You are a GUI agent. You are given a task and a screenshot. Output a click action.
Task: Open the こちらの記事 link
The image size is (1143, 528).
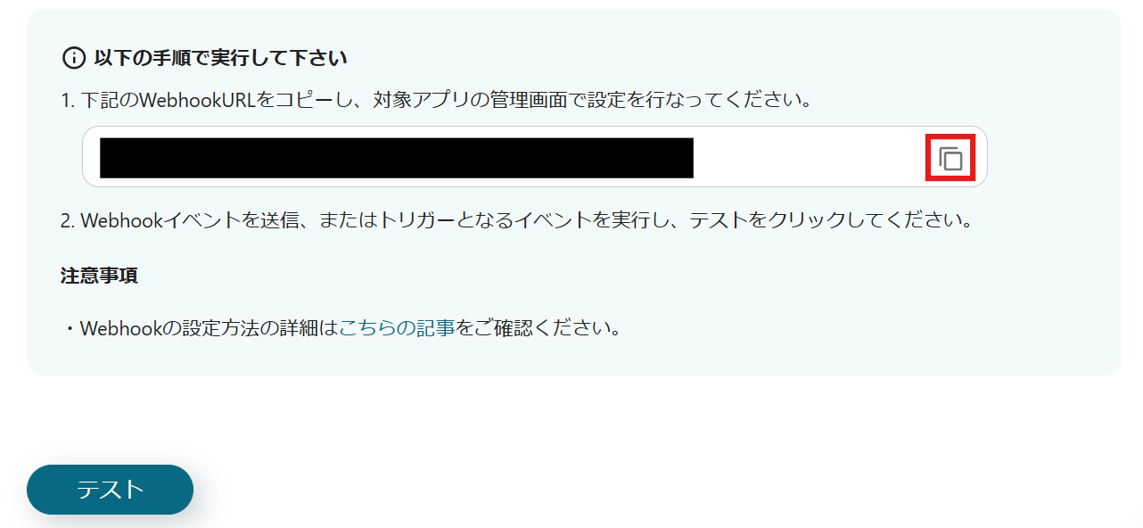tap(398, 328)
